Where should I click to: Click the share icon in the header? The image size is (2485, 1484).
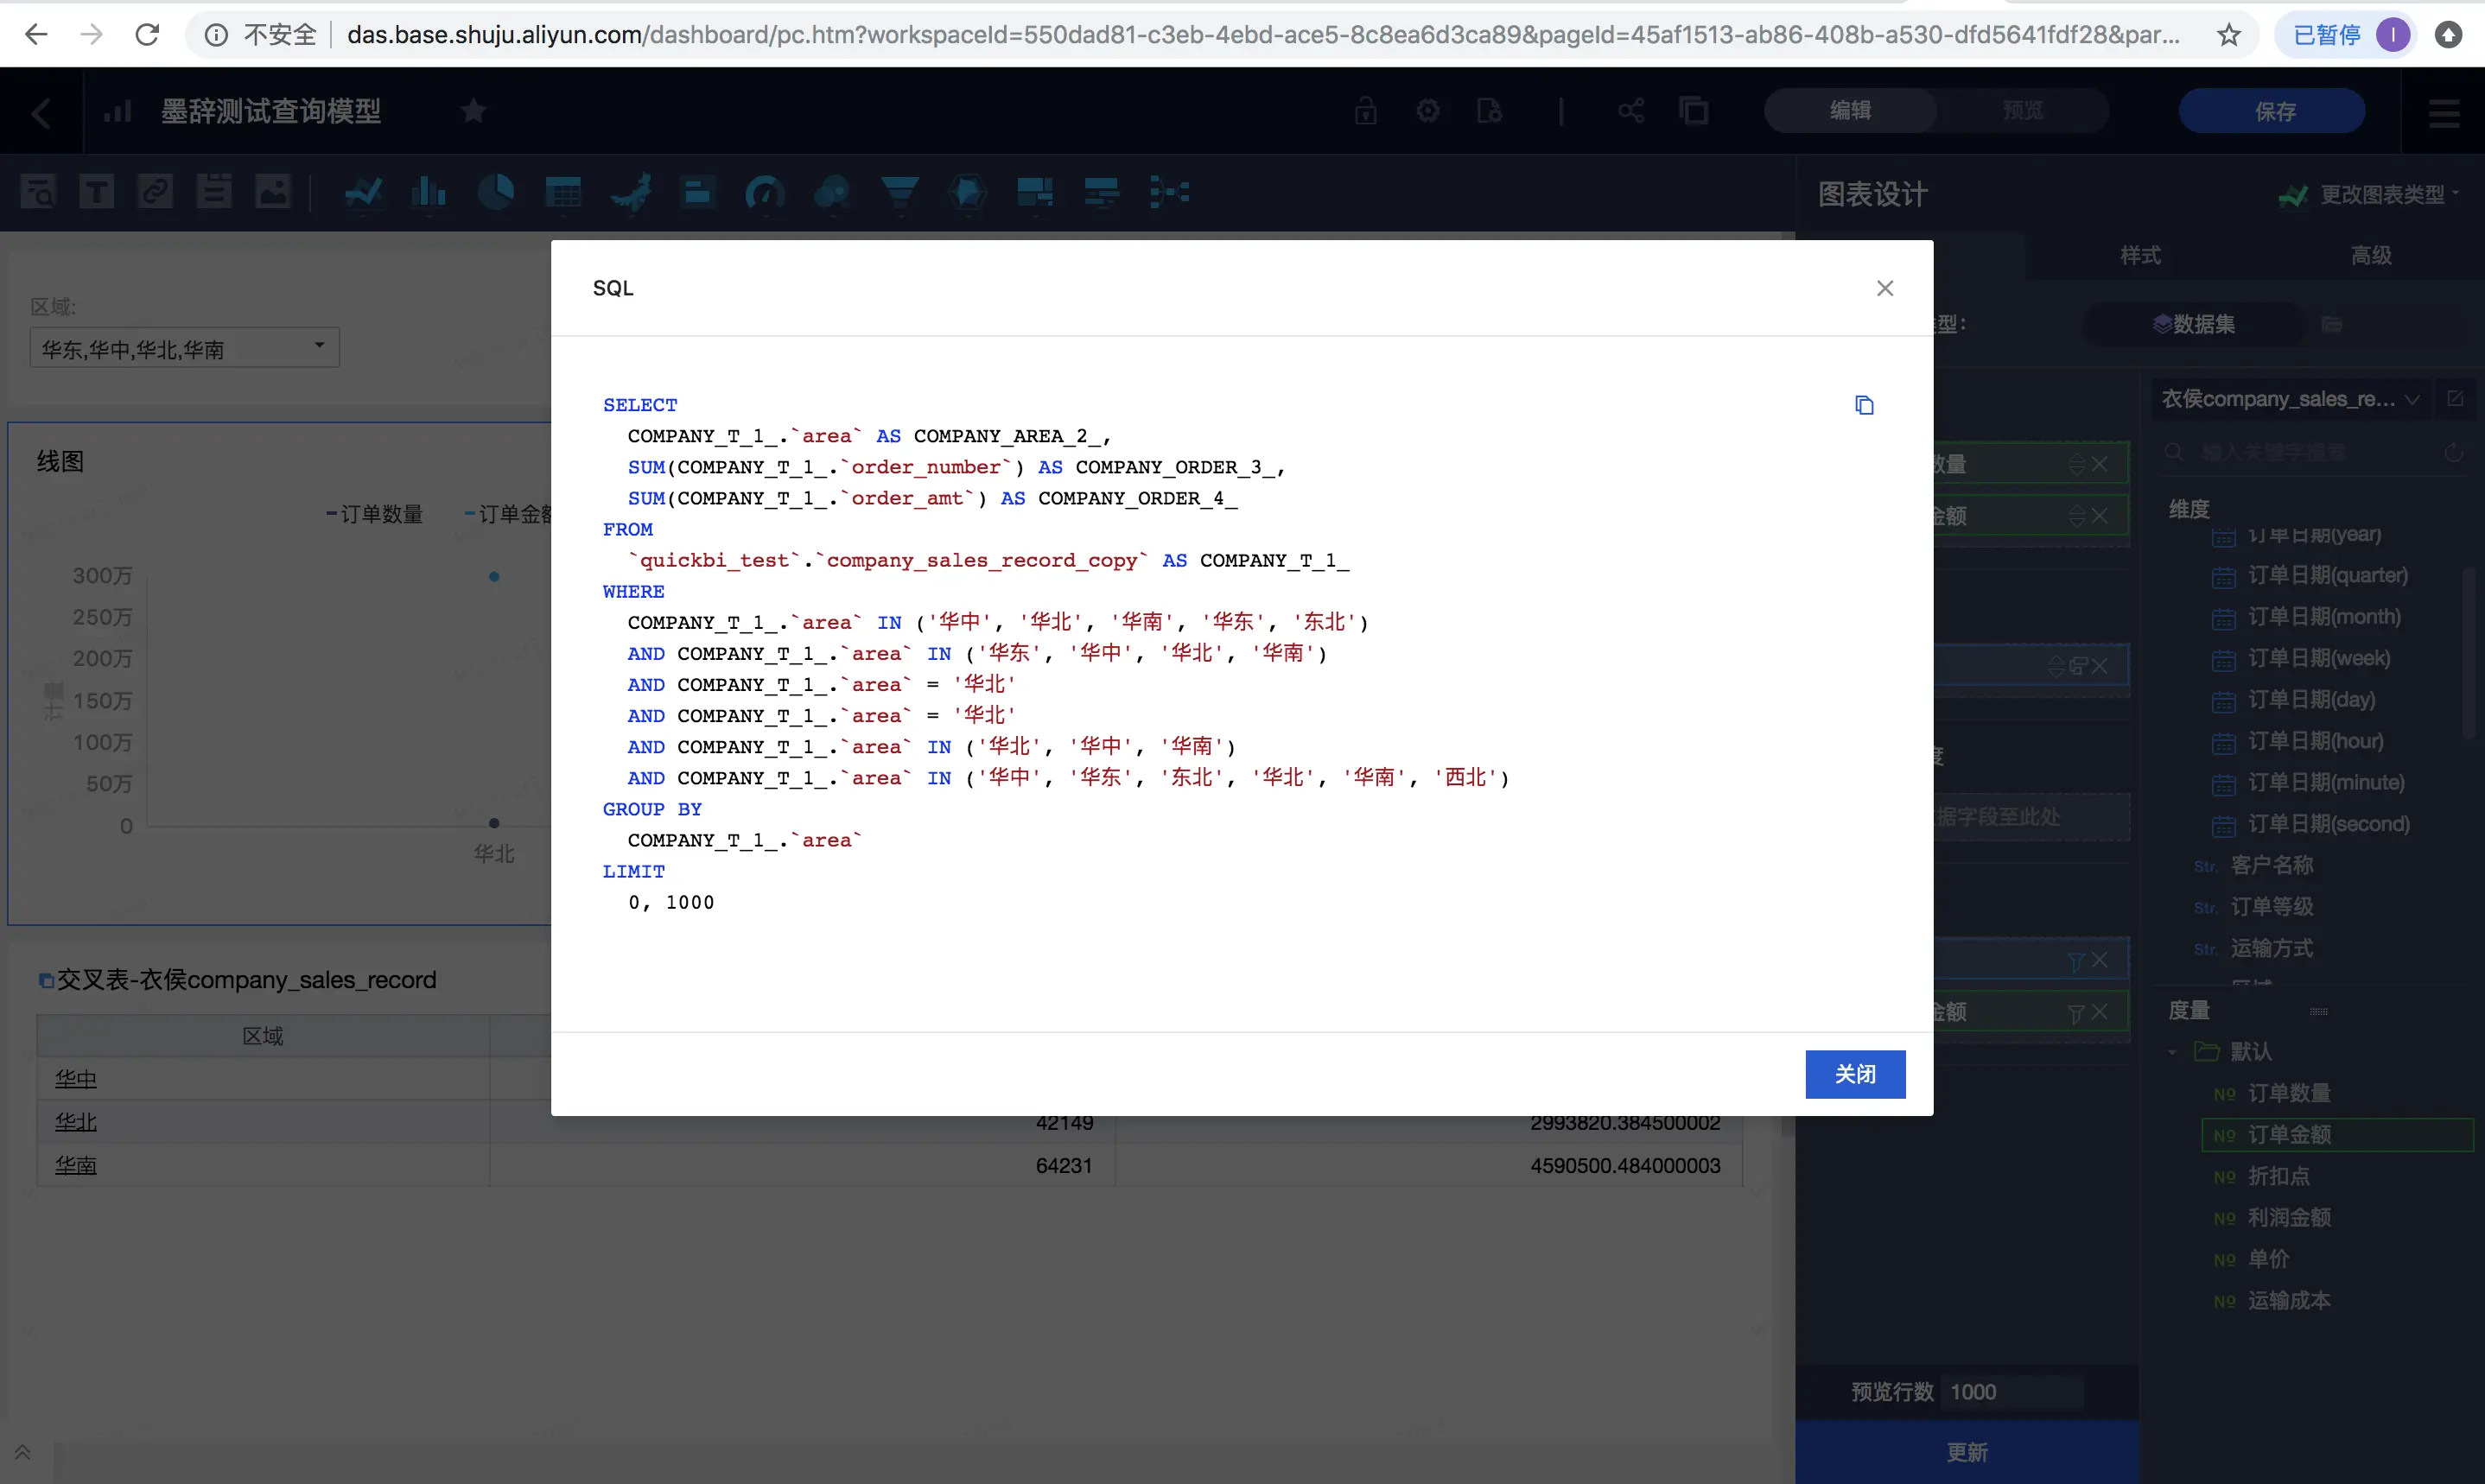1631,111
